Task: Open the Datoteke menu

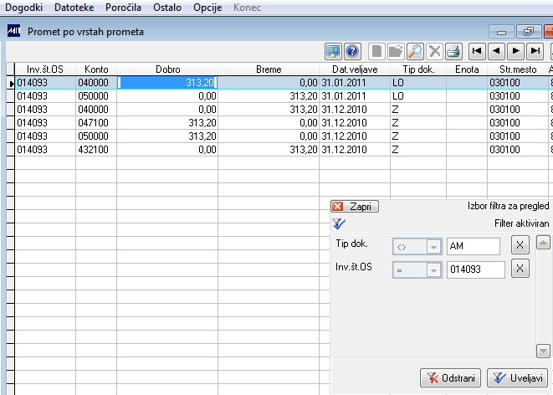Action: click(x=74, y=8)
